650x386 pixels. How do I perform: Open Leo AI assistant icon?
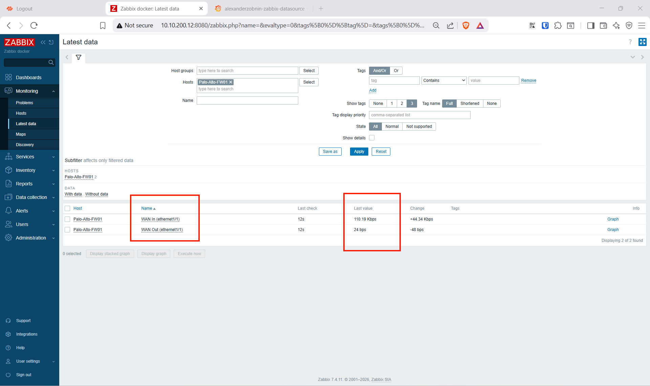tap(616, 25)
